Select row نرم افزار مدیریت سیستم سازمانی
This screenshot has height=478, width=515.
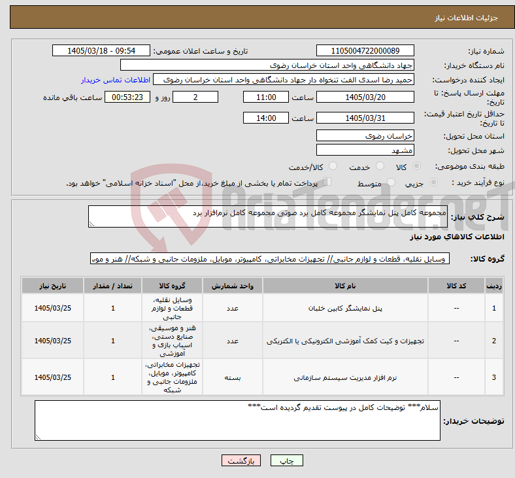(263, 377)
